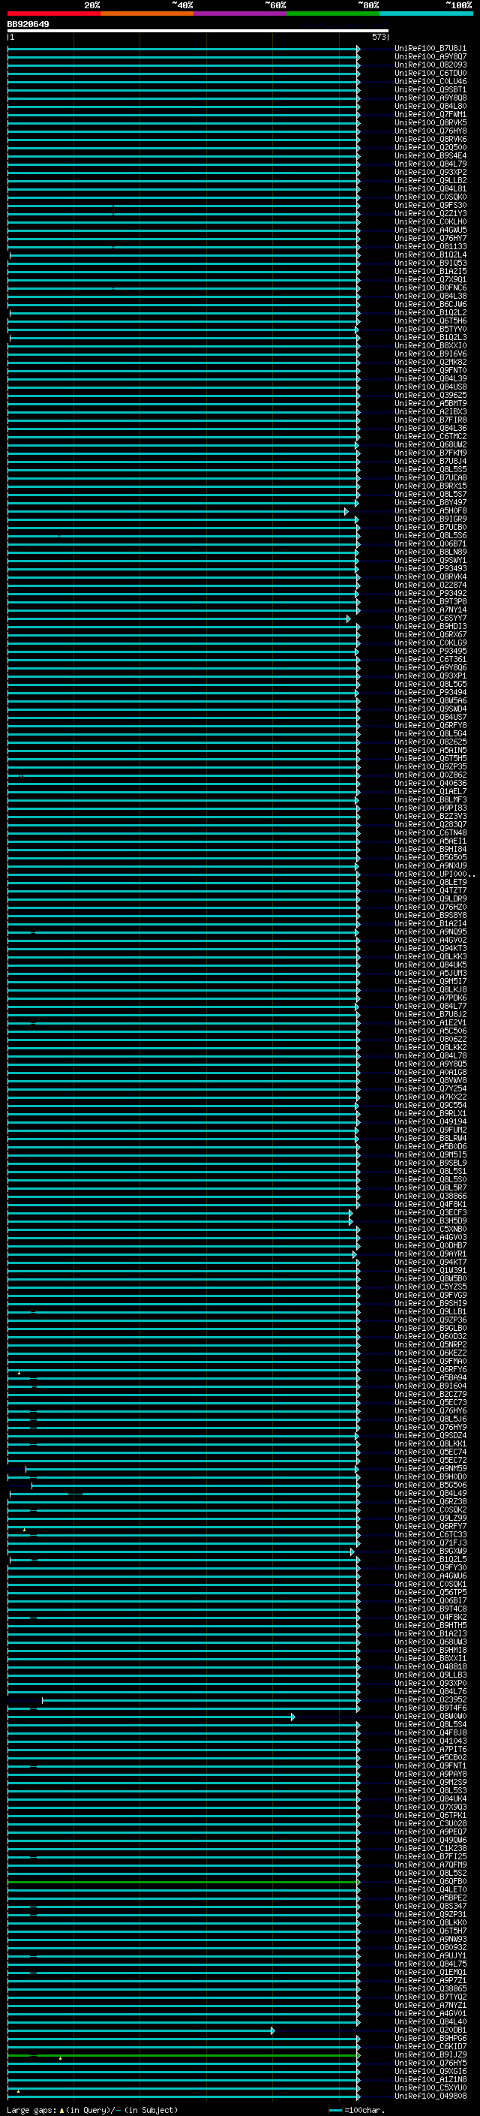
Task: Click the red ~20% identity legend segment
Action: pos(54,14)
